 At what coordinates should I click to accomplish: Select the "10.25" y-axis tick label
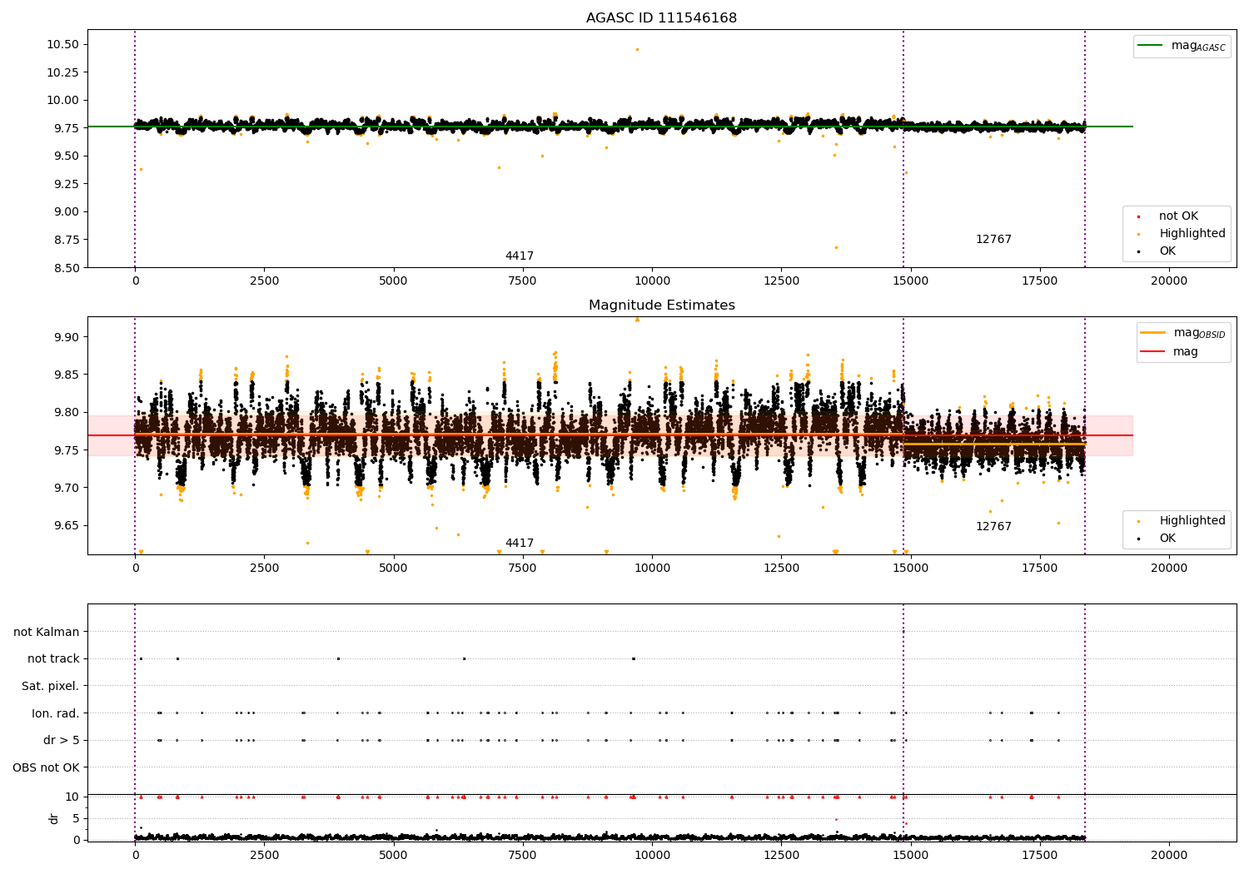[63, 72]
